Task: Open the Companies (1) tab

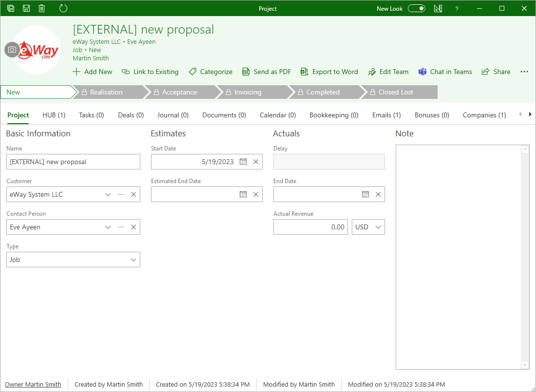Action: point(484,115)
